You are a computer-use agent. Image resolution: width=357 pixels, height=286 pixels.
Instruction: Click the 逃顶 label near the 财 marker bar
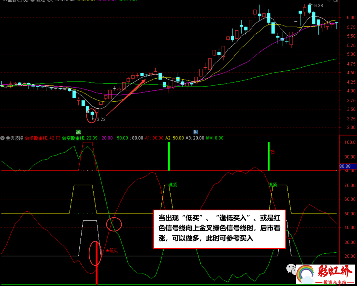[x=173, y=185]
